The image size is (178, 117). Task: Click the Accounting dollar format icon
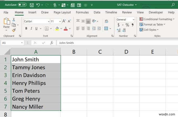pos(119,25)
